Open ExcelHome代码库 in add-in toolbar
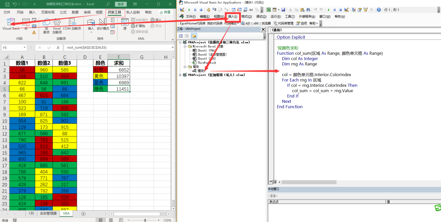This screenshot has height=222, width=441. 192,23
